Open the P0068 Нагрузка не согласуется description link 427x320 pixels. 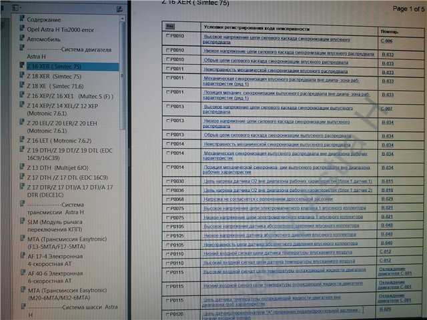click(268, 199)
